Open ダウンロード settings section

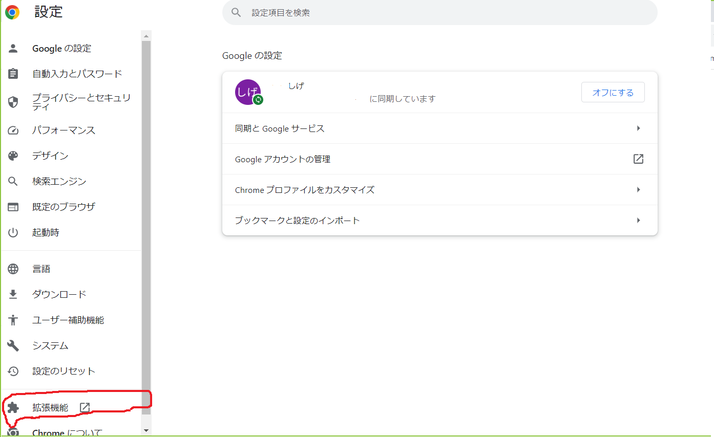coord(59,295)
